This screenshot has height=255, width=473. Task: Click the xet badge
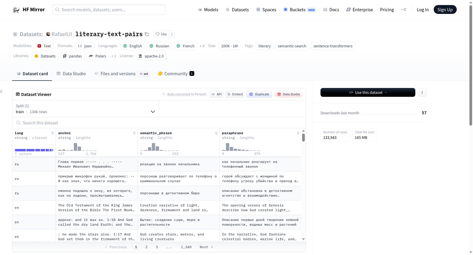pyautogui.click(x=144, y=74)
